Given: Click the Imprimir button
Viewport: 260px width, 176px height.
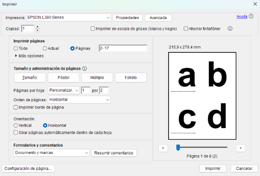Looking at the screenshot, I should pyautogui.click(x=213, y=169).
